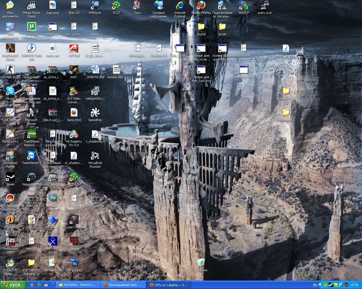This screenshot has height=289, width=362.
Task: Show hidden system tray icons arrow
Action: click(320, 285)
